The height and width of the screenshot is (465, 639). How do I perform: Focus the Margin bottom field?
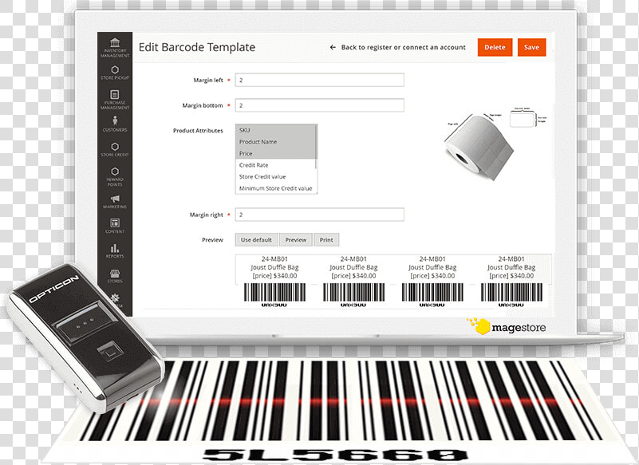click(x=319, y=105)
